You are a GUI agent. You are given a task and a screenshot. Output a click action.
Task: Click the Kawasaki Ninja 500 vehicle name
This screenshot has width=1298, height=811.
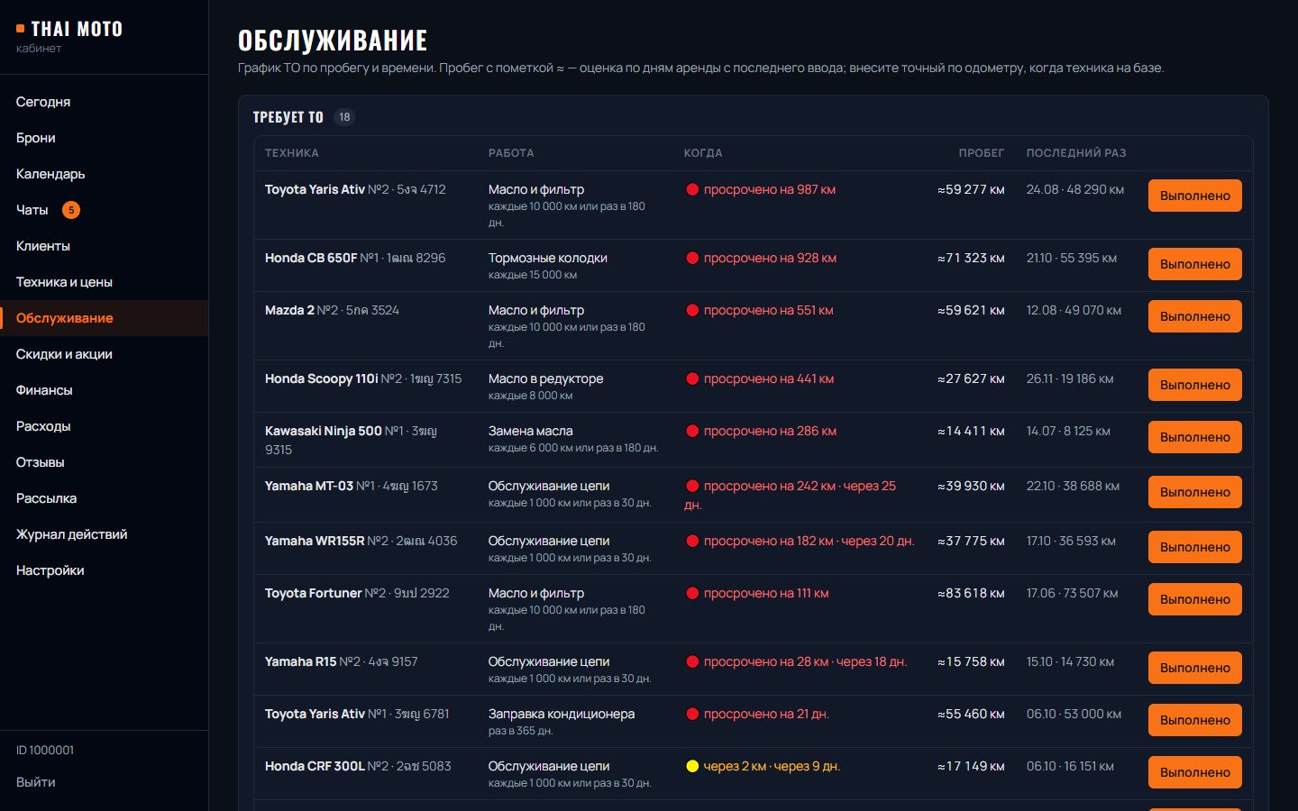tap(324, 431)
